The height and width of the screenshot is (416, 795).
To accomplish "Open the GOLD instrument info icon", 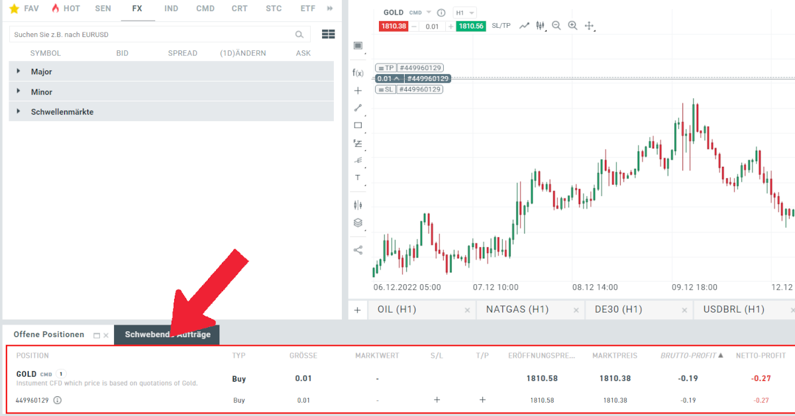I will [x=441, y=12].
